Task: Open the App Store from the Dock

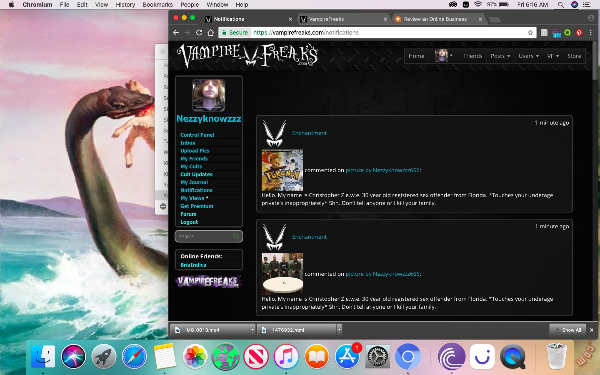Action: pos(347,357)
